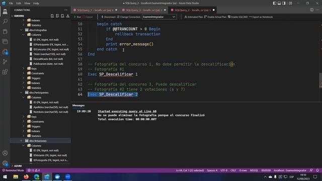Open the File menu
This screenshot has width=322, height=181.
(x=11, y=4)
